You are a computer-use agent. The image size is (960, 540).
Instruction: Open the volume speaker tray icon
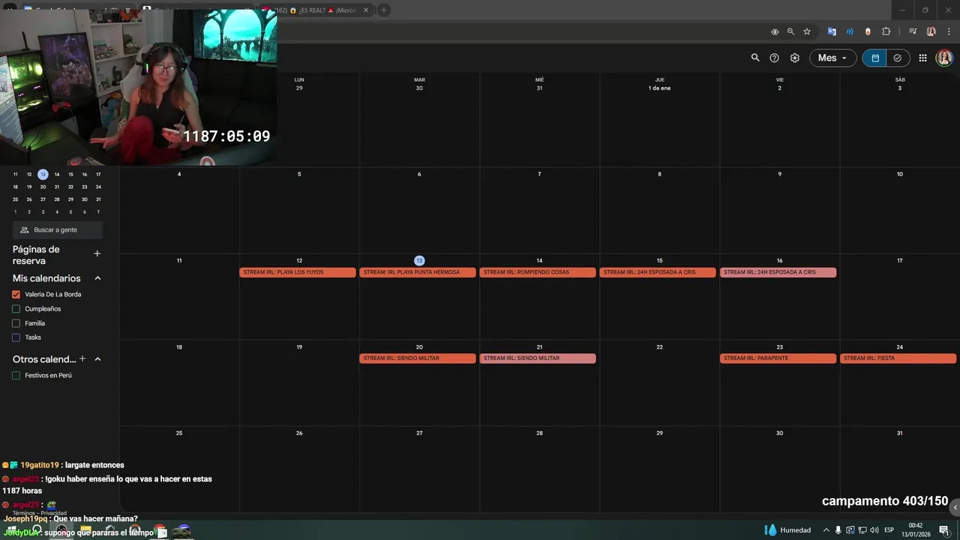(874, 530)
